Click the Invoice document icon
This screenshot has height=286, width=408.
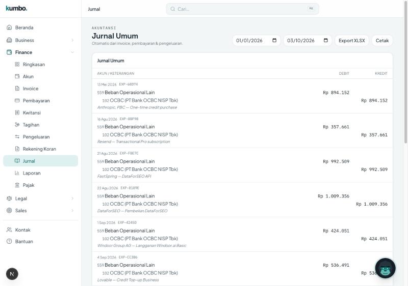click(17, 88)
